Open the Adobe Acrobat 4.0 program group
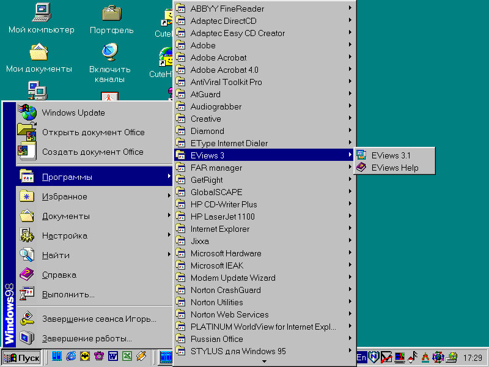489x367 pixels. (x=265, y=70)
